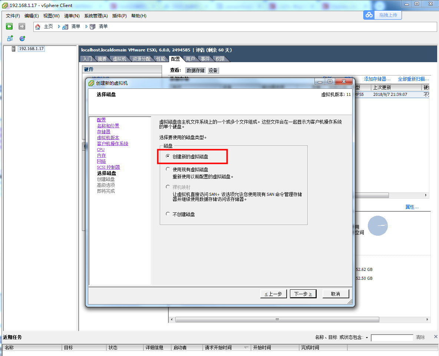Go to the Memory wizard step
The height and width of the screenshot is (356, 439).
pyautogui.click(x=101, y=155)
